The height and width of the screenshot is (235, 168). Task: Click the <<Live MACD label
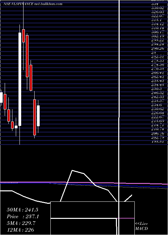pyautogui.click(x=141, y=226)
